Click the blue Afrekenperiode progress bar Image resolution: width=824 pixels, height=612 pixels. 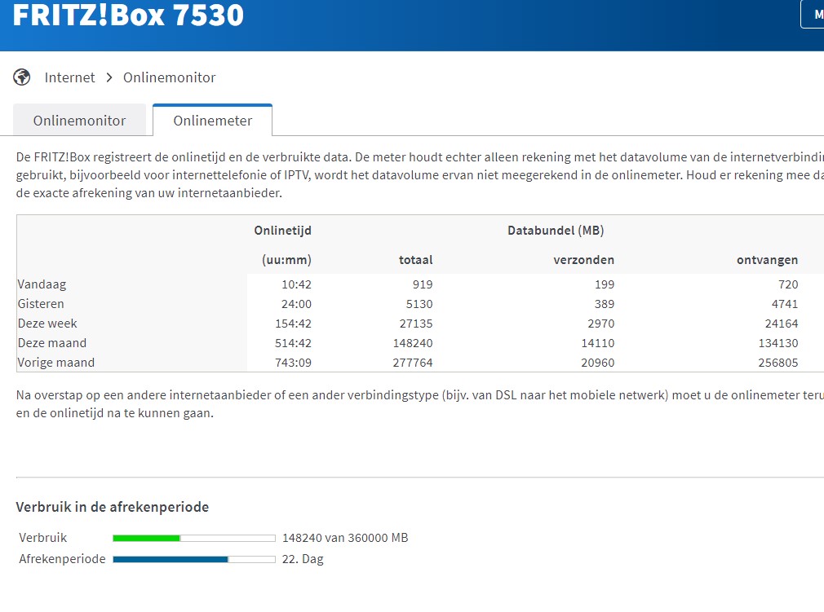(x=193, y=559)
